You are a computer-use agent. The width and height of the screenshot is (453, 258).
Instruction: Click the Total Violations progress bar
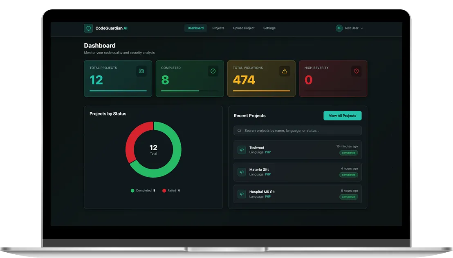(x=261, y=91)
